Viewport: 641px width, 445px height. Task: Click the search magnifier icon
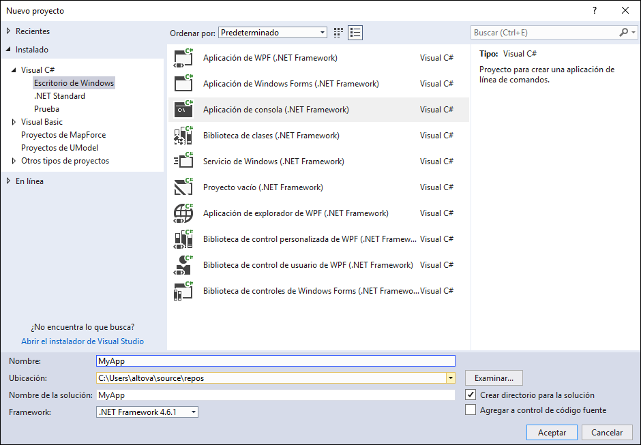tap(624, 33)
